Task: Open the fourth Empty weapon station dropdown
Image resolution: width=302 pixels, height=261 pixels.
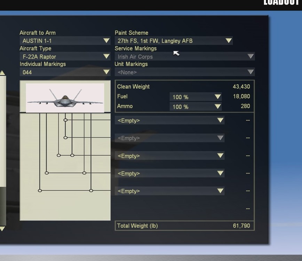Action: 169,173
